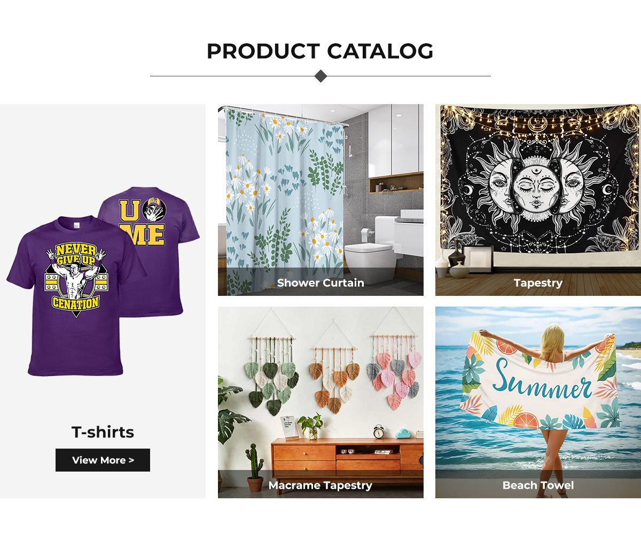Viewport: 641px width, 541px height.
Task: Click the T-shirts heading
Action: click(103, 432)
